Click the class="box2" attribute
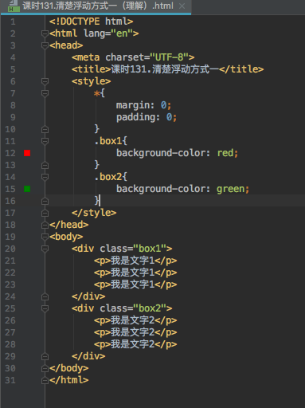Viewport: 305px width, 408px height. pos(133,308)
